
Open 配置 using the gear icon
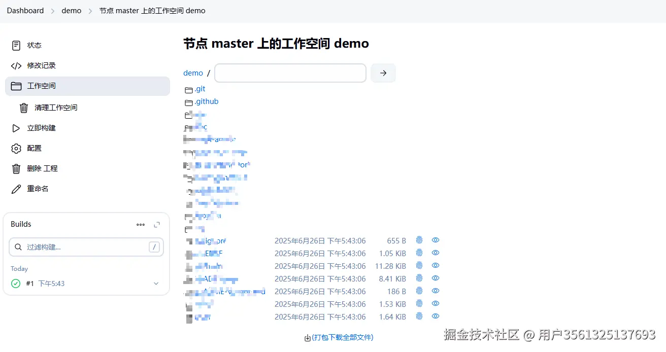(16, 148)
